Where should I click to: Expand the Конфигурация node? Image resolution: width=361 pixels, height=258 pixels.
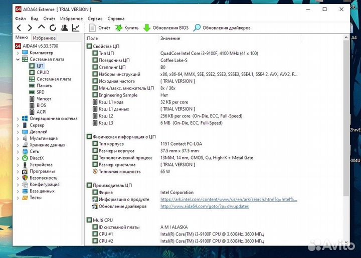pyautogui.click(x=18, y=185)
